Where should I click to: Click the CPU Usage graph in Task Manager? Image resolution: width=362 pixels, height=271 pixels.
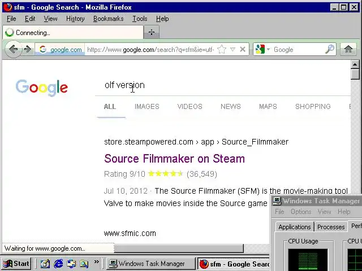coord(308,260)
